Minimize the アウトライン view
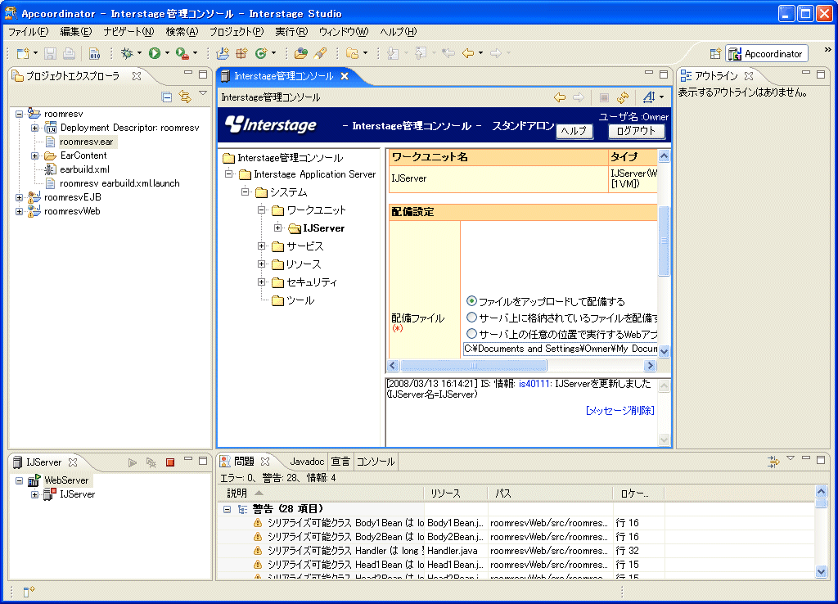 [806, 73]
